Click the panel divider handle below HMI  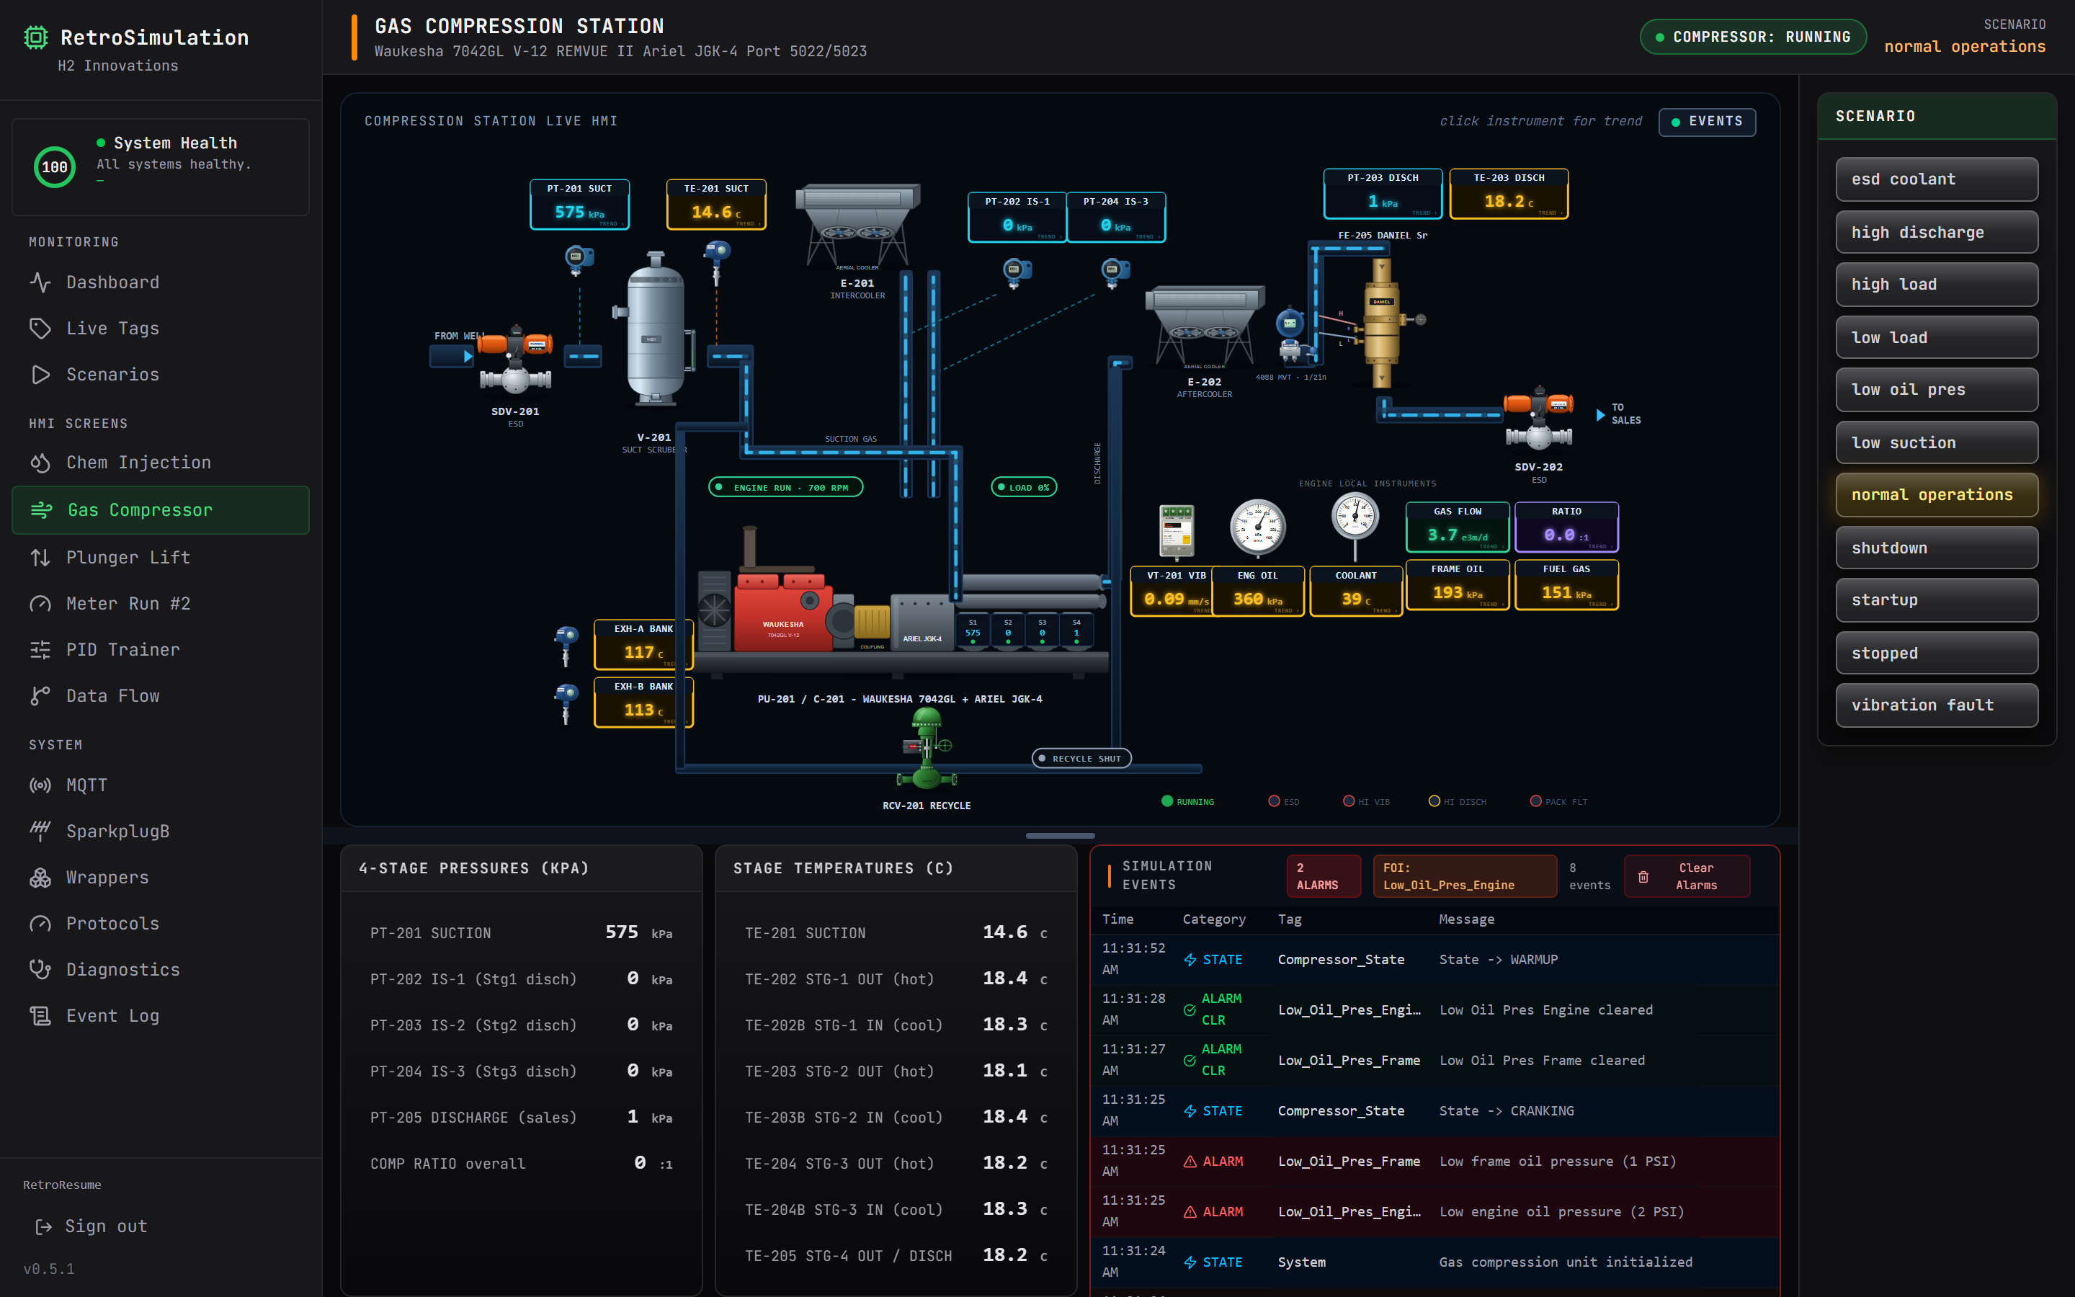pos(1060,836)
